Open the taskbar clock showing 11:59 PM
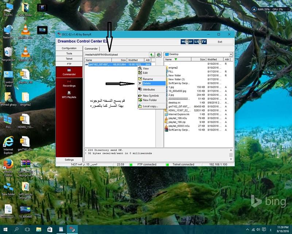This screenshot has height=234, width=292. point(283,229)
